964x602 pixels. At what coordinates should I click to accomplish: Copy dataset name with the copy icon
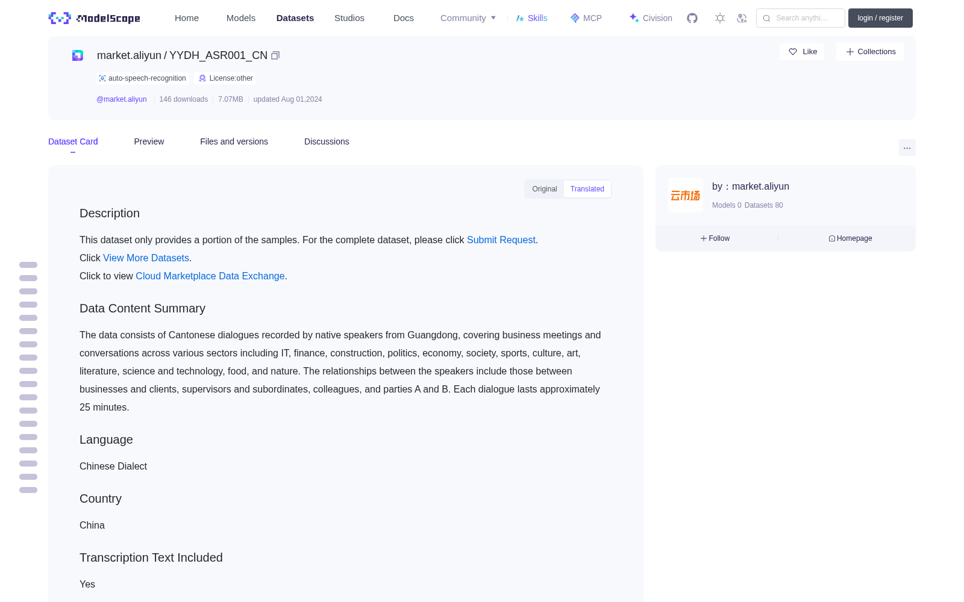point(275,55)
